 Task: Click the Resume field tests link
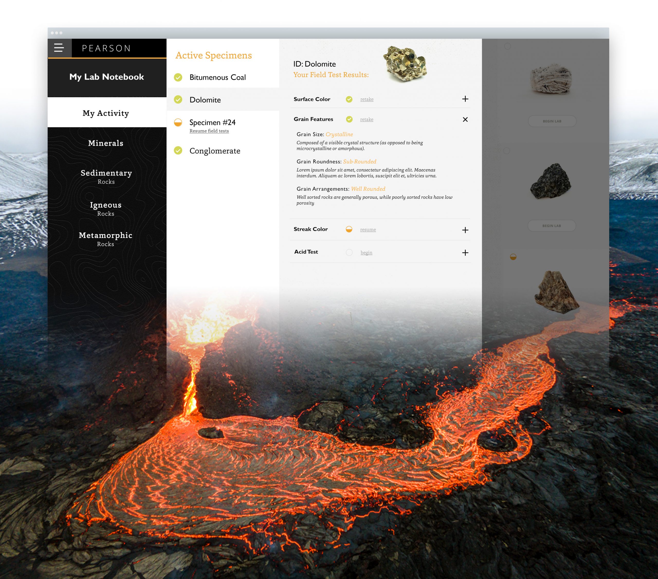pos(209,131)
